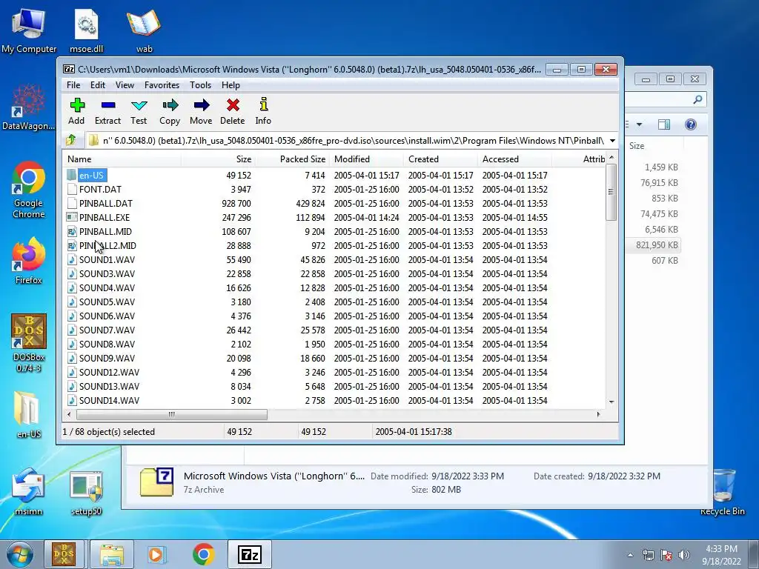759x569 pixels.
Task: Click the Explorer window help icon
Action: coord(691,124)
